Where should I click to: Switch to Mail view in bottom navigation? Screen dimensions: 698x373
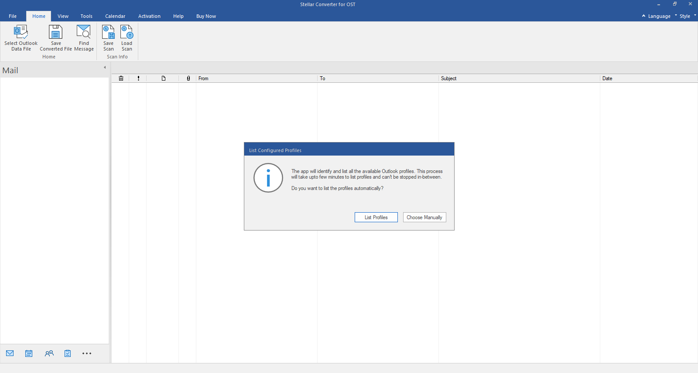click(10, 353)
